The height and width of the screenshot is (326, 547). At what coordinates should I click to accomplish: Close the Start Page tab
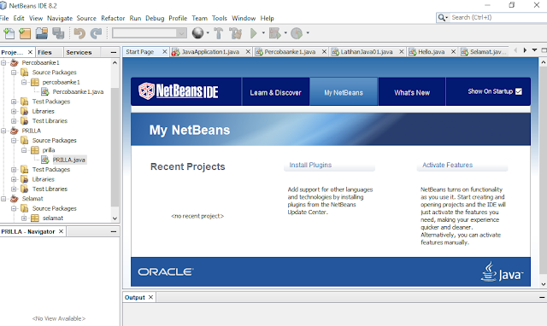pyautogui.click(x=165, y=51)
